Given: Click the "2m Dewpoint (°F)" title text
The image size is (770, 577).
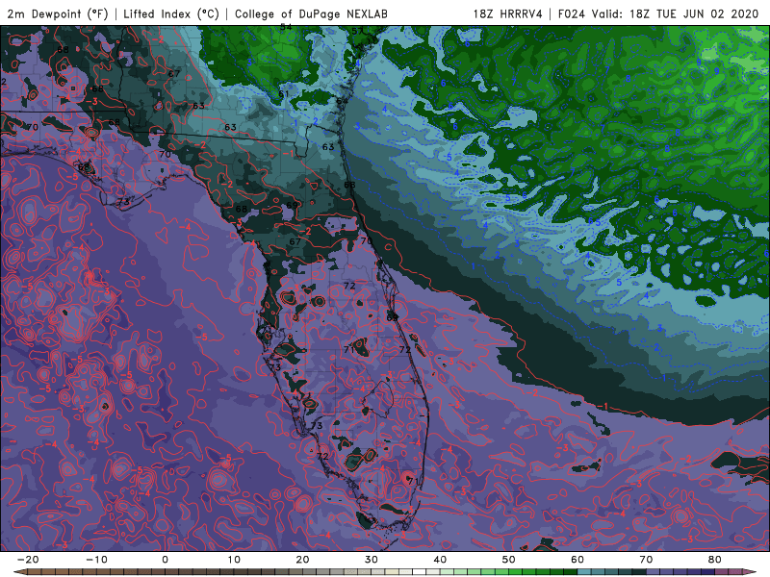Looking at the screenshot, I should (x=57, y=13).
